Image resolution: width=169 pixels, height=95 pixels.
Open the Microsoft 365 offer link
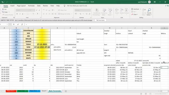[54, 20]
